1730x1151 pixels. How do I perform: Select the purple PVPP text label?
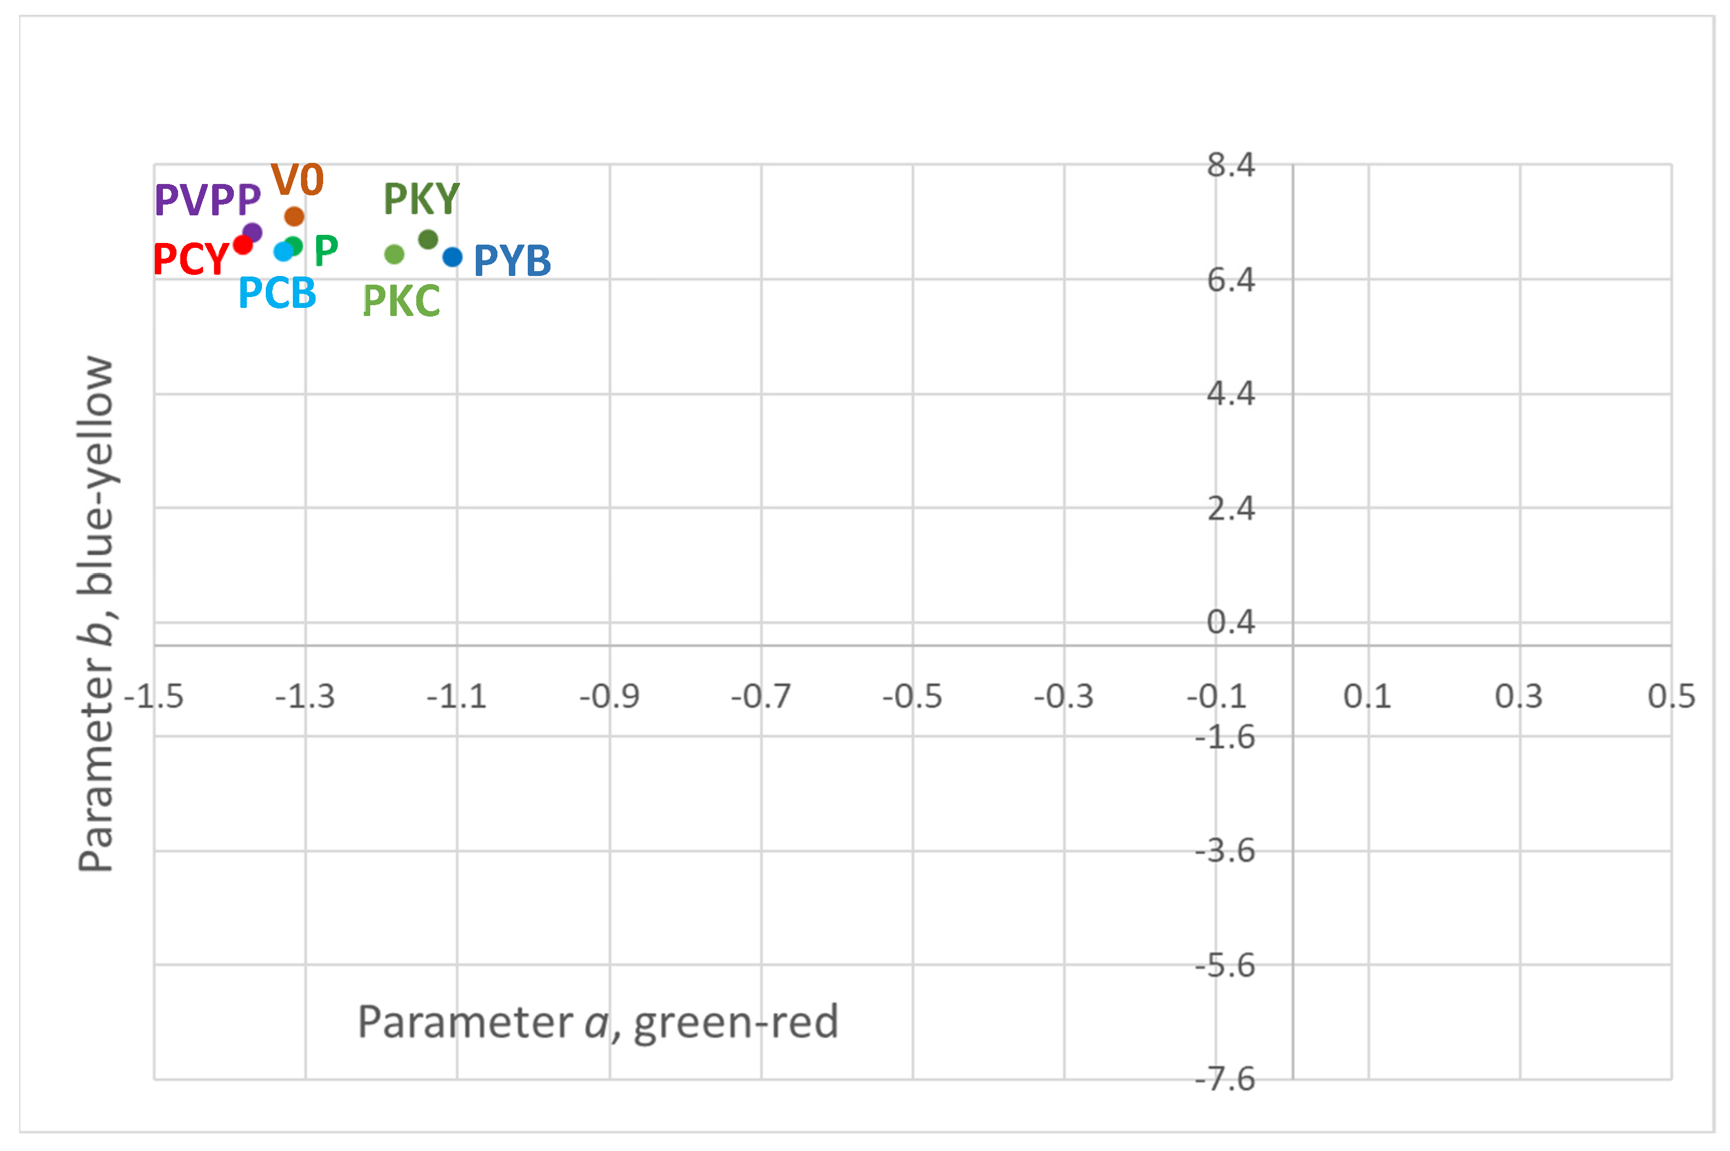pyautogui.click(x=208, y=200)
